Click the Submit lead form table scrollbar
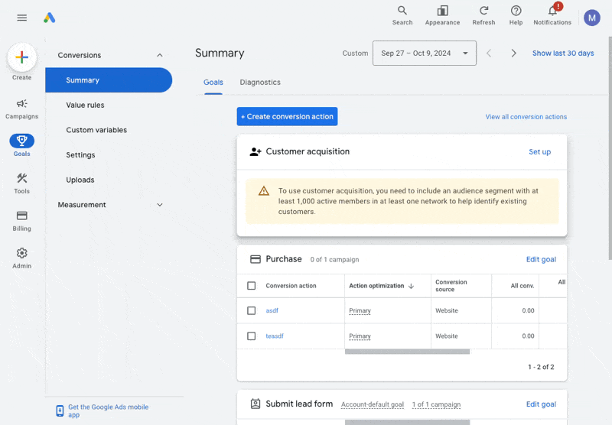Screen dimensions: 612x425 click(x=407, y=422)
